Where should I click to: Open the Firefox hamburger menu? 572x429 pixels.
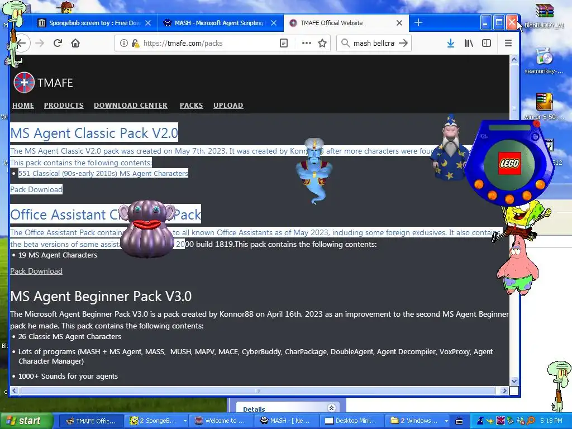click(x=508, y=43)
